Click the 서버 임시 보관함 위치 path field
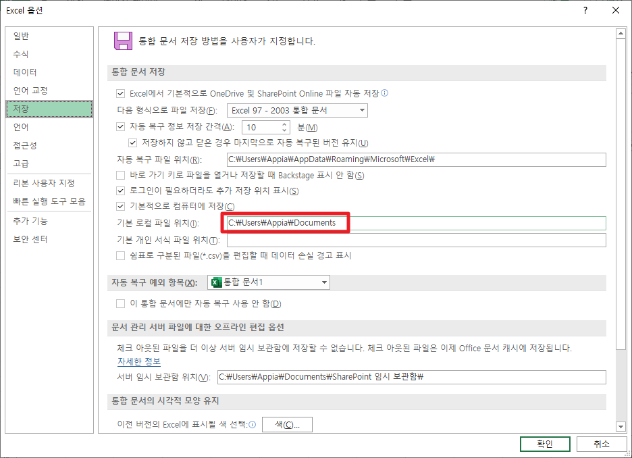Viewport: 632px width, 458px height. point(411,377)
